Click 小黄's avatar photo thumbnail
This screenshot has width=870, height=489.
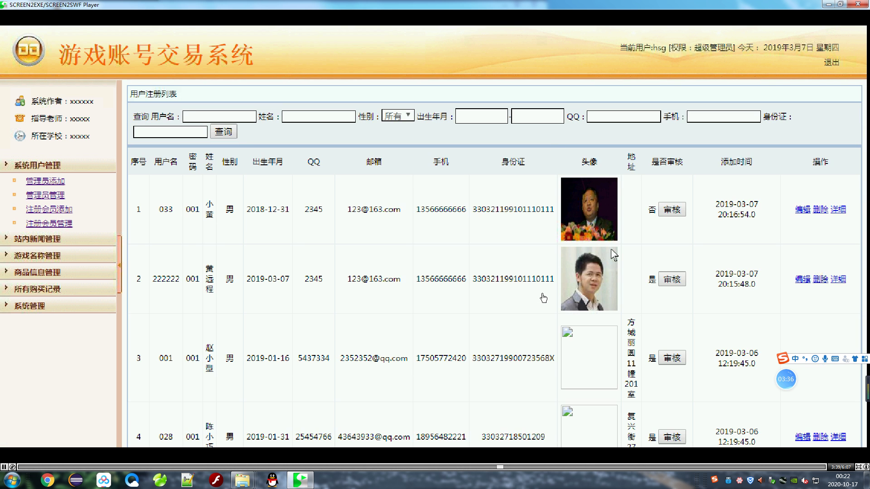tap(589, 209)
